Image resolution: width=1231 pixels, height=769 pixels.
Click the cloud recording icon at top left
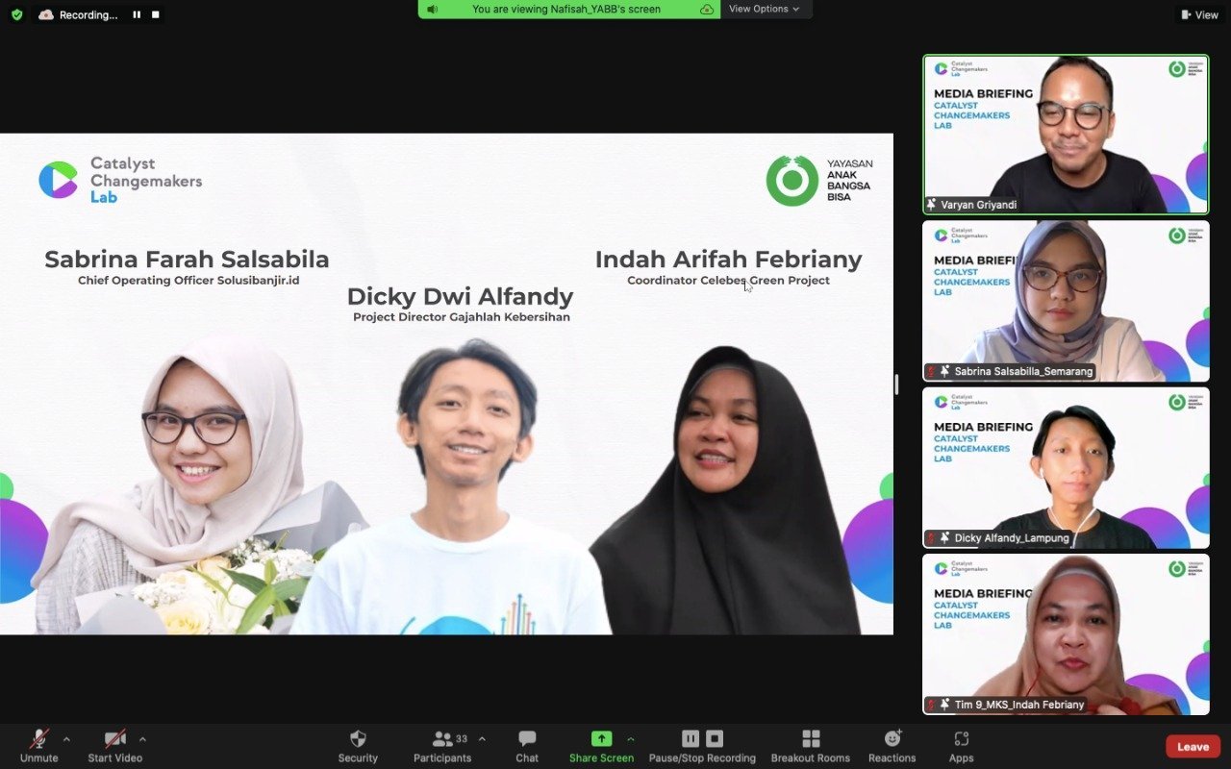[x=45, y=14]
